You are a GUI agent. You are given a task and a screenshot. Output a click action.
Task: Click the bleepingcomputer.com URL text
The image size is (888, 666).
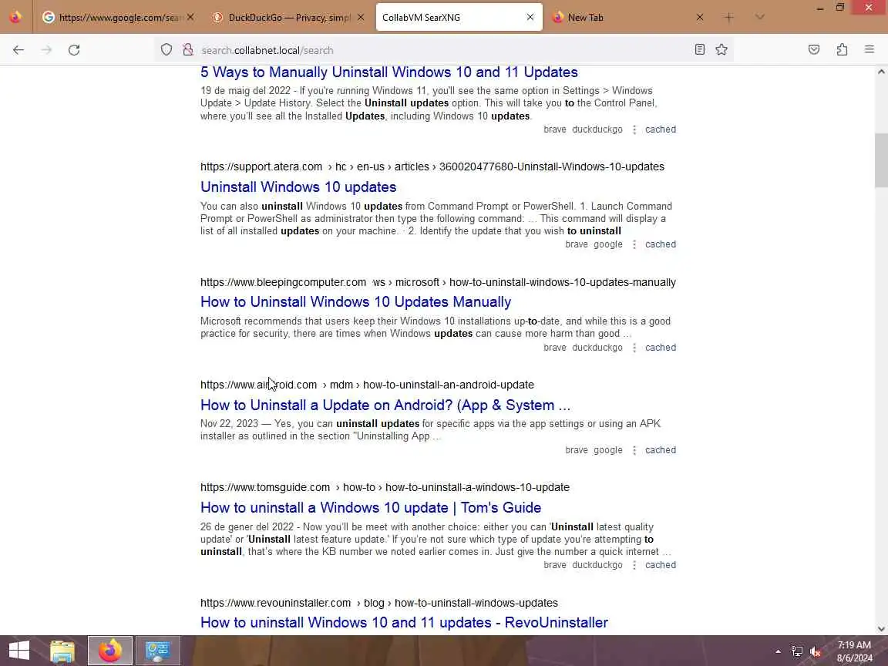tap(438, 283)
